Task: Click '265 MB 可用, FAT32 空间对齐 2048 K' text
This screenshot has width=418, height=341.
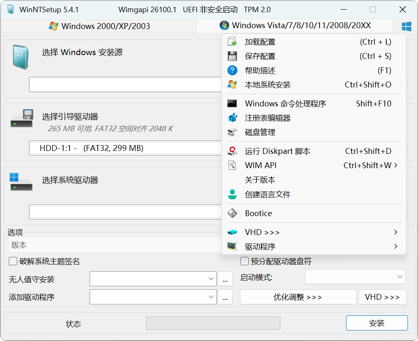Action: [x=110, y=129]
